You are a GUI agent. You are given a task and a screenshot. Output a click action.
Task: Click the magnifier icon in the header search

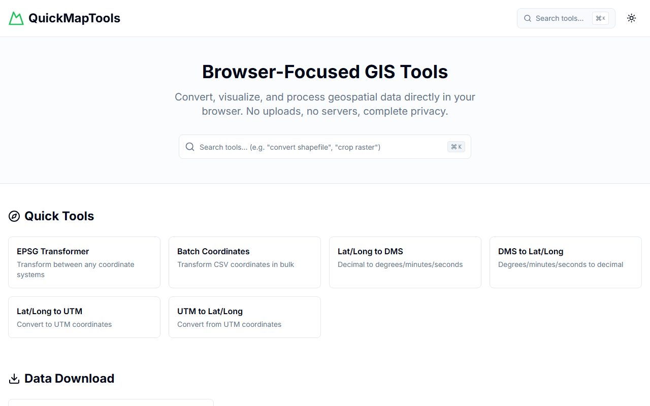coord(528,18)
